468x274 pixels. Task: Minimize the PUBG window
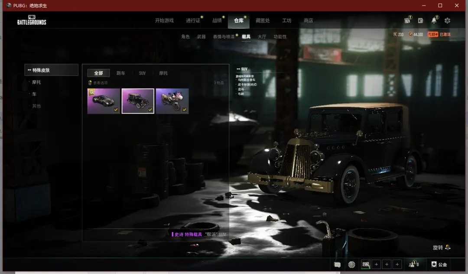424,5
